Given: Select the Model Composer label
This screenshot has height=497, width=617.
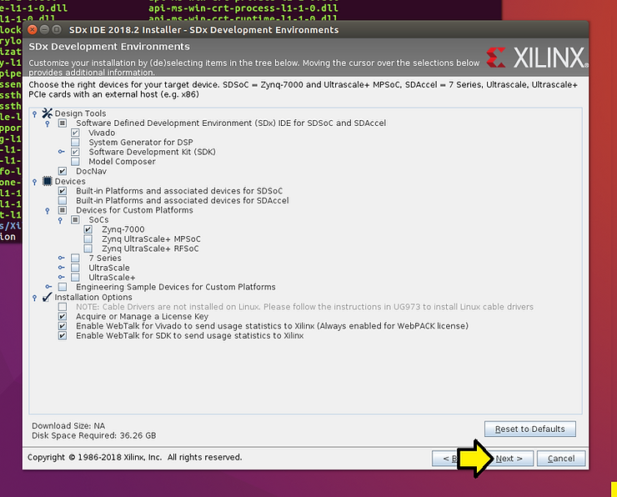Looking at the screenshot, I should [x=122, y=161].
